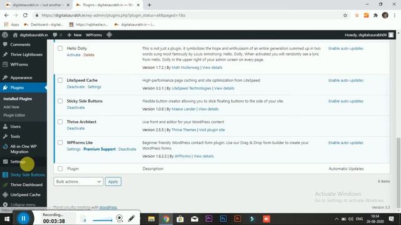Activate the Hello Dolly plugin
401x225 pixels.
coord(74,55)
